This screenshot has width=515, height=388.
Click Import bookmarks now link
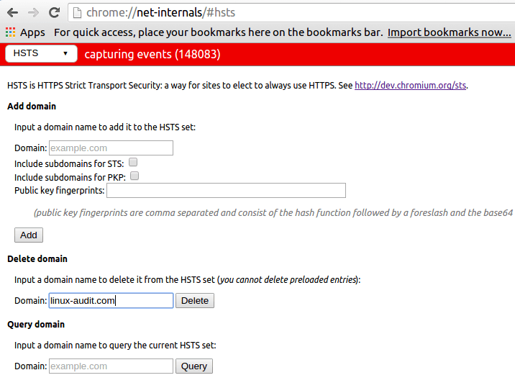[449, 32]
